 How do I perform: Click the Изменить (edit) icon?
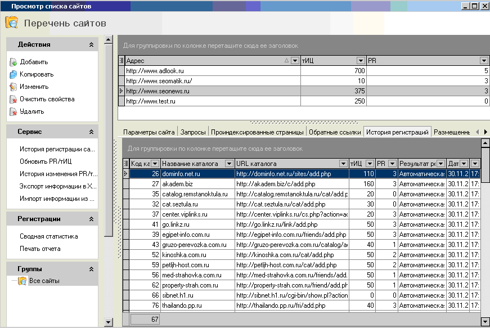[13, 87]
